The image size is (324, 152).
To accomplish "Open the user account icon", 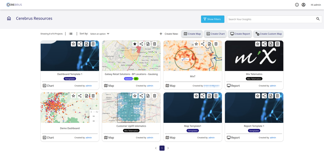I will pos(303,5).
